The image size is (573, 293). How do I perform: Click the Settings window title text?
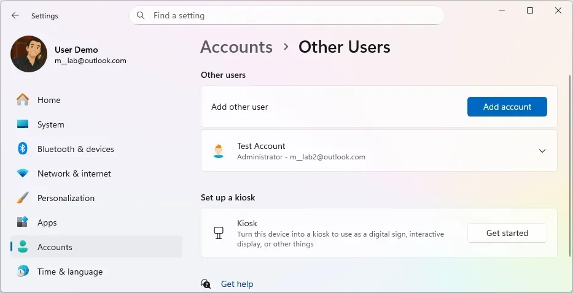click(45, 16)
